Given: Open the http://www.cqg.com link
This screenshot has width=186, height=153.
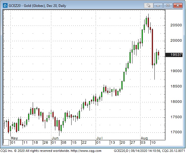Looking at the screenshot, I should (x=86, y=151).
